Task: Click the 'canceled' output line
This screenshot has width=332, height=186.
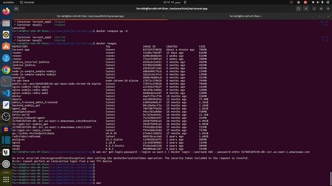Action: coord(19,28)
